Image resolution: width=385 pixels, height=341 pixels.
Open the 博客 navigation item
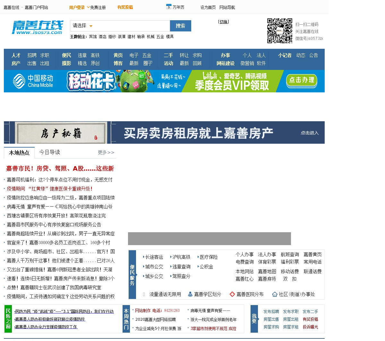click(118, 63)
